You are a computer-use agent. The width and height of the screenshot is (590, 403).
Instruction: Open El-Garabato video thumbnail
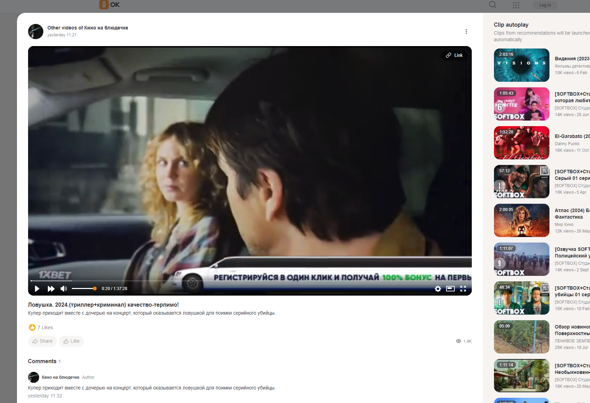(x=521, y=143)
